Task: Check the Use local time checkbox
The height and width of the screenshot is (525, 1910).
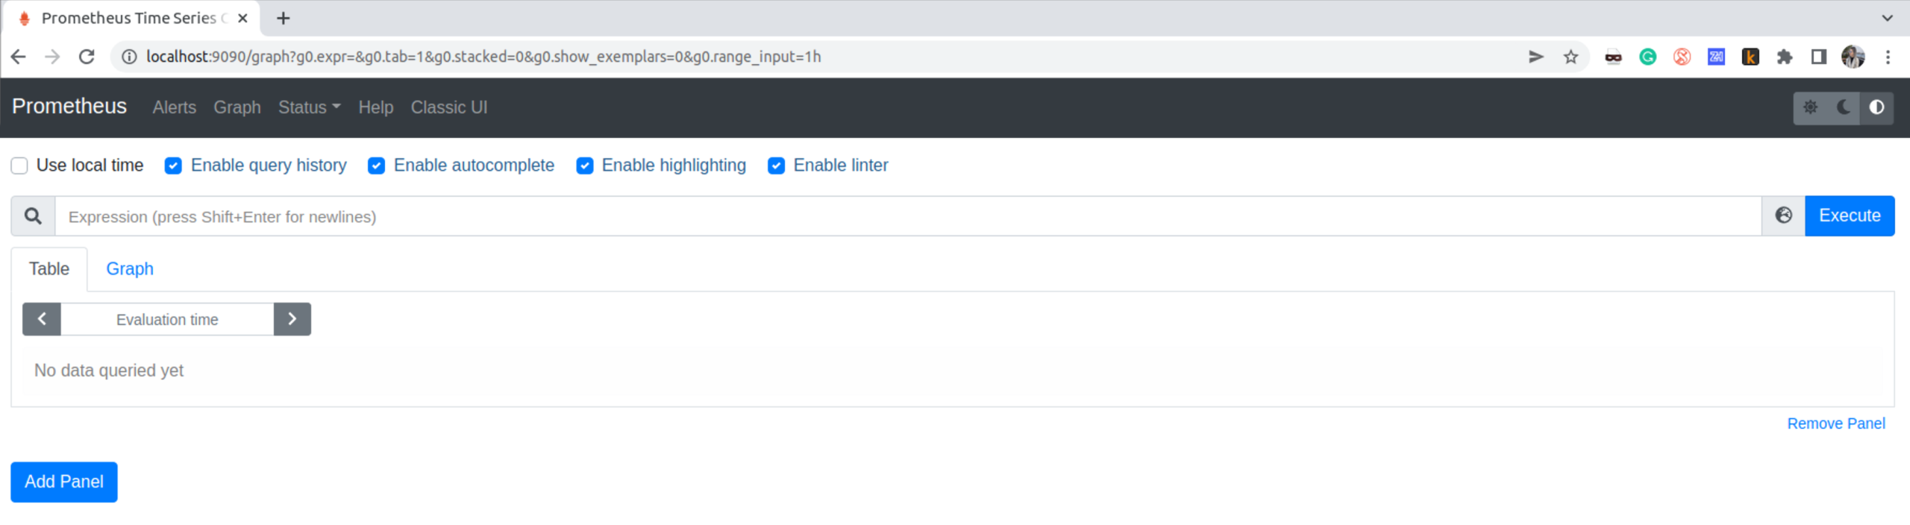Action: [x=19, y=166]
